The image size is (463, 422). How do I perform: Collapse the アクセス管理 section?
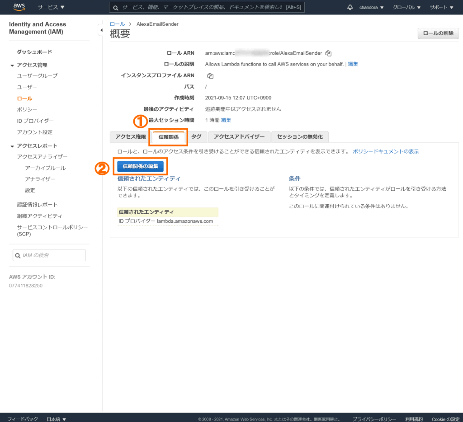[x=12, y=65]
